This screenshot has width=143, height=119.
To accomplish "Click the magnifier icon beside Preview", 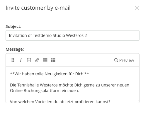I will pyautogui.click(x=116, y=60).
